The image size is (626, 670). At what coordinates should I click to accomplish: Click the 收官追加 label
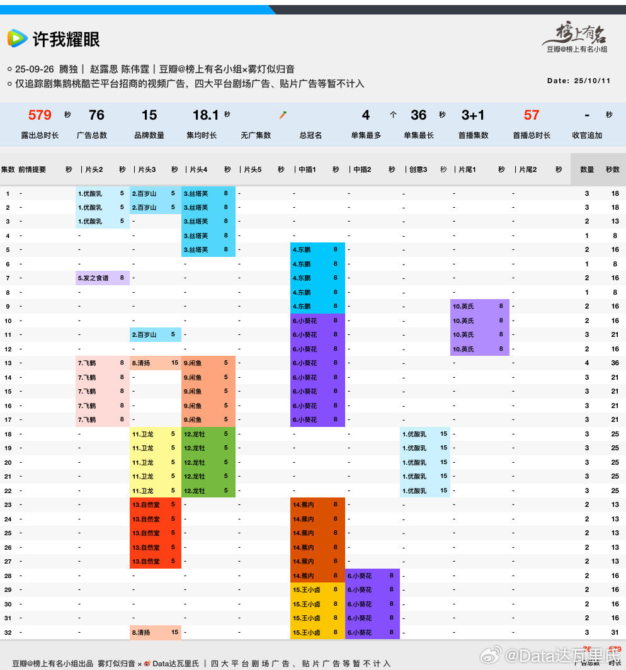point(587,135)
